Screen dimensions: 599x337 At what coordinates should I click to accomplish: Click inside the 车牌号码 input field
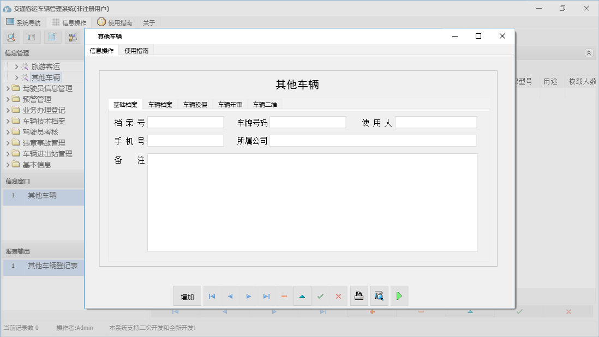click(x=307, y=122)
